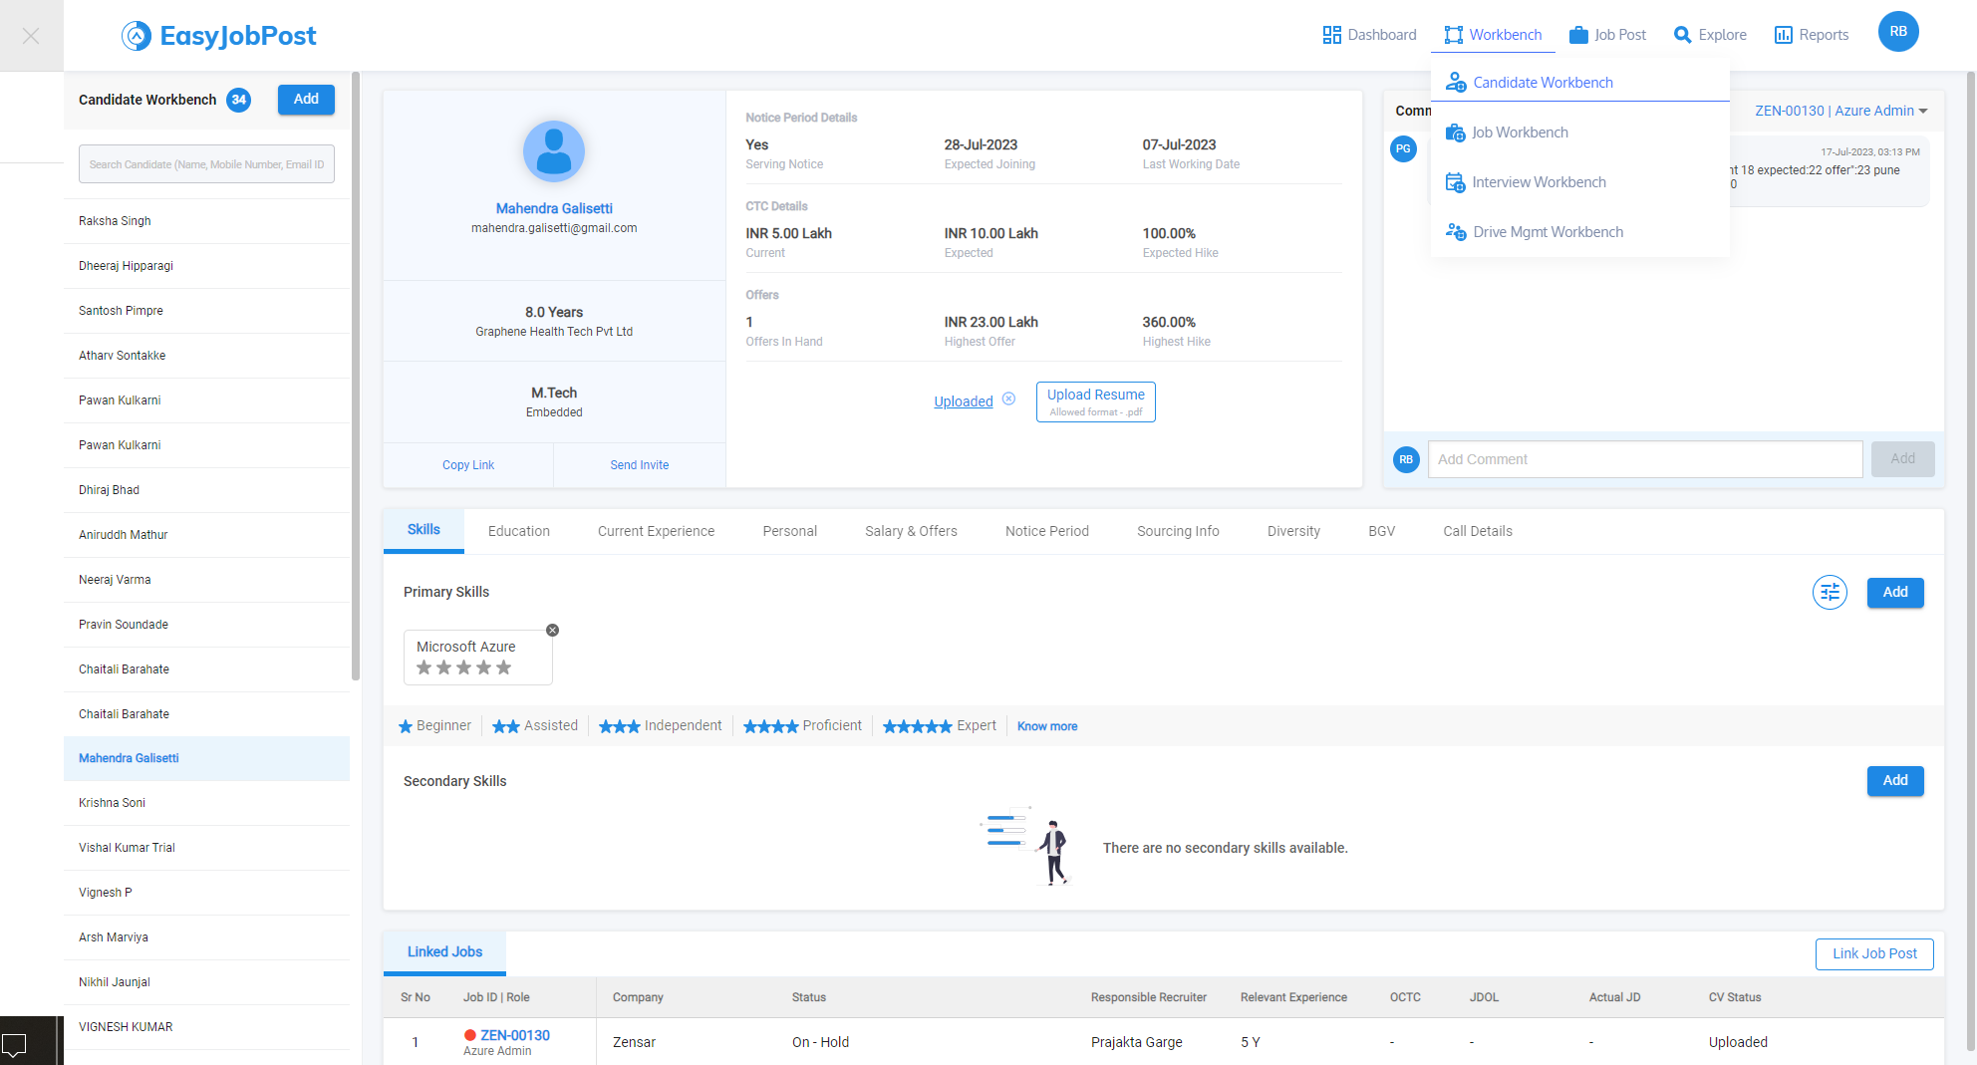Select Job Workbench from dropdown menu
The image size is (1977, 1065).
[x=1520, y=133]
